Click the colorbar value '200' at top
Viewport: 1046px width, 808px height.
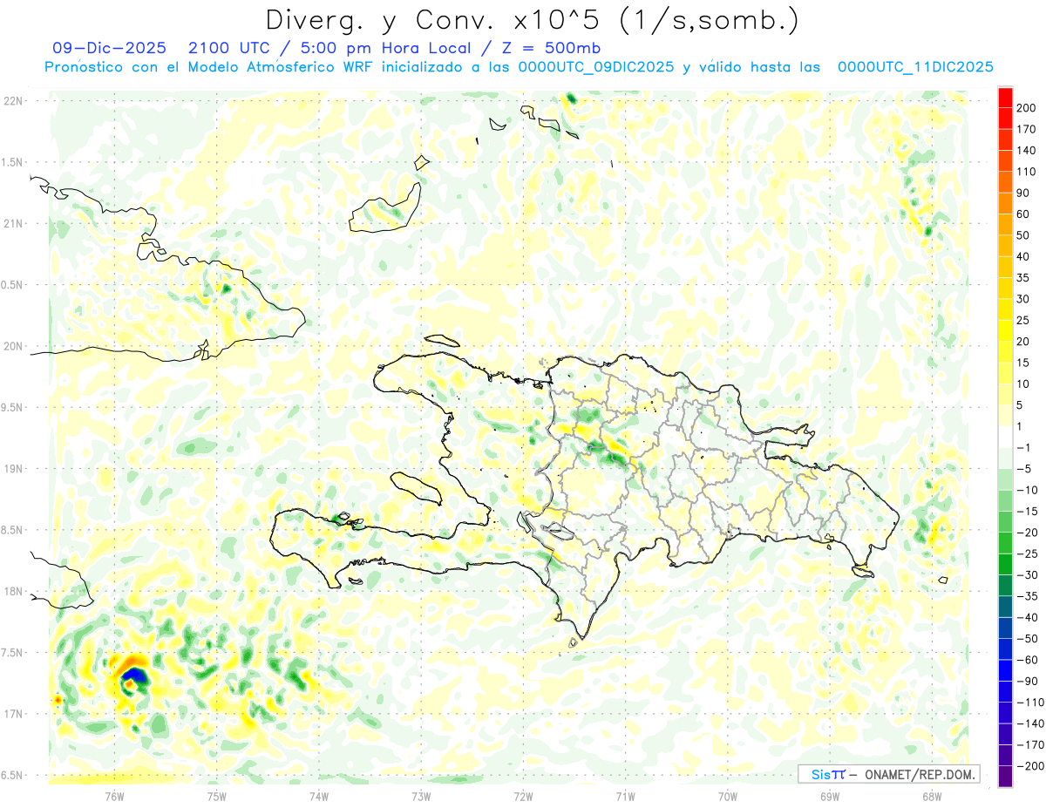[1028, 107]
